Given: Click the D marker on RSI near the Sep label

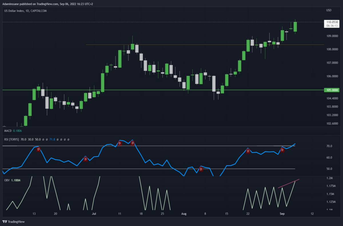Looking at the screenshot, I should pos(282,150).
